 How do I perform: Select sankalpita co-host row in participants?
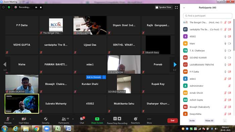pos(207,29)
